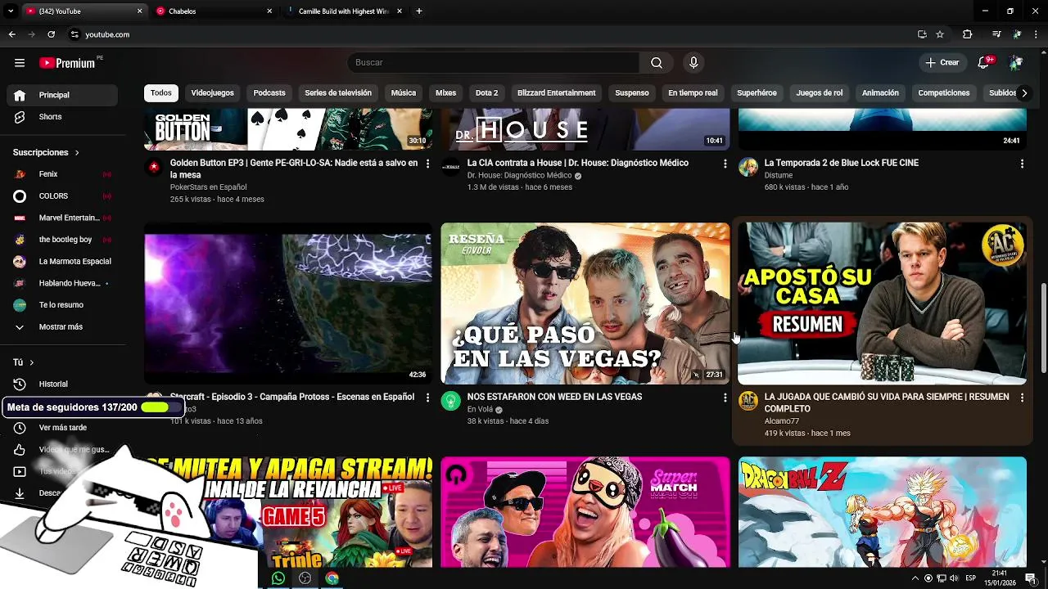Open Hablando Huevadas subscription
The width and height of the screenshot is (1048, 589).
[63, 283]
